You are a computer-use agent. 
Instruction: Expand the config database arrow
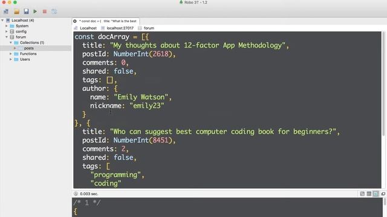[7, 31]
